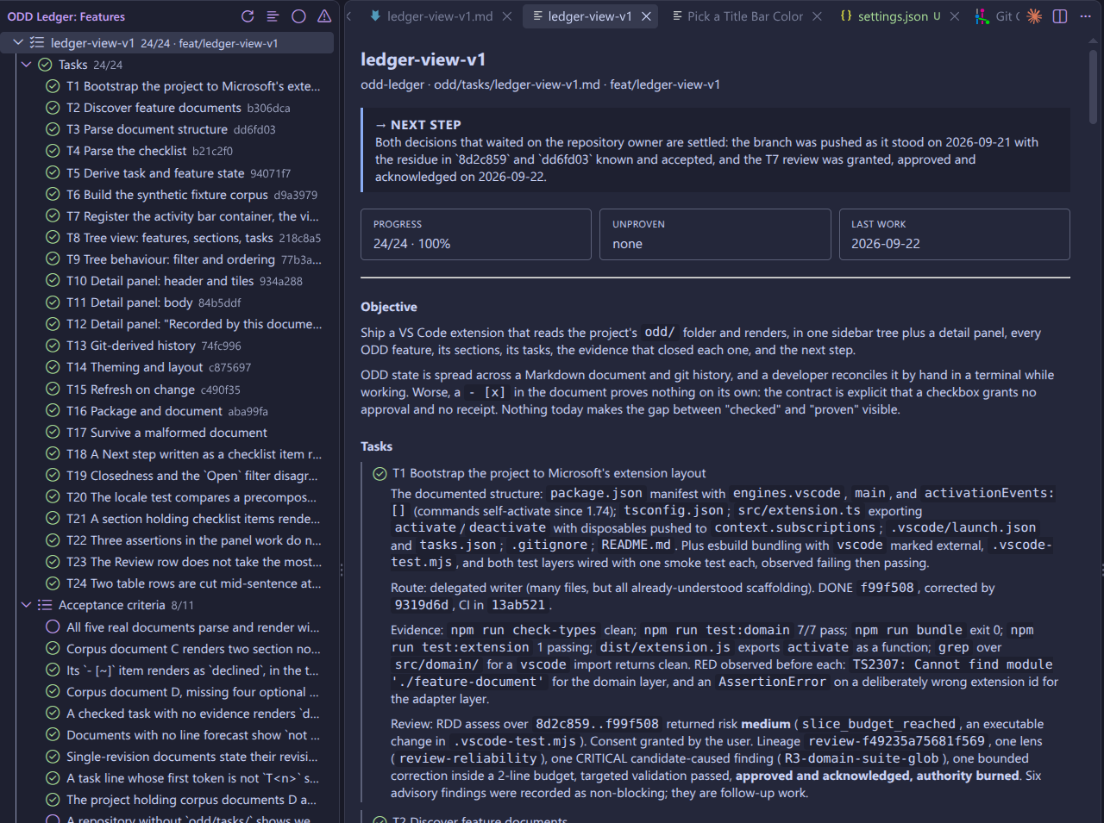This screenshot has height=823, width=1104.
Task: Click the circle filter icon in sidebar header
Action: pos(298,16)
